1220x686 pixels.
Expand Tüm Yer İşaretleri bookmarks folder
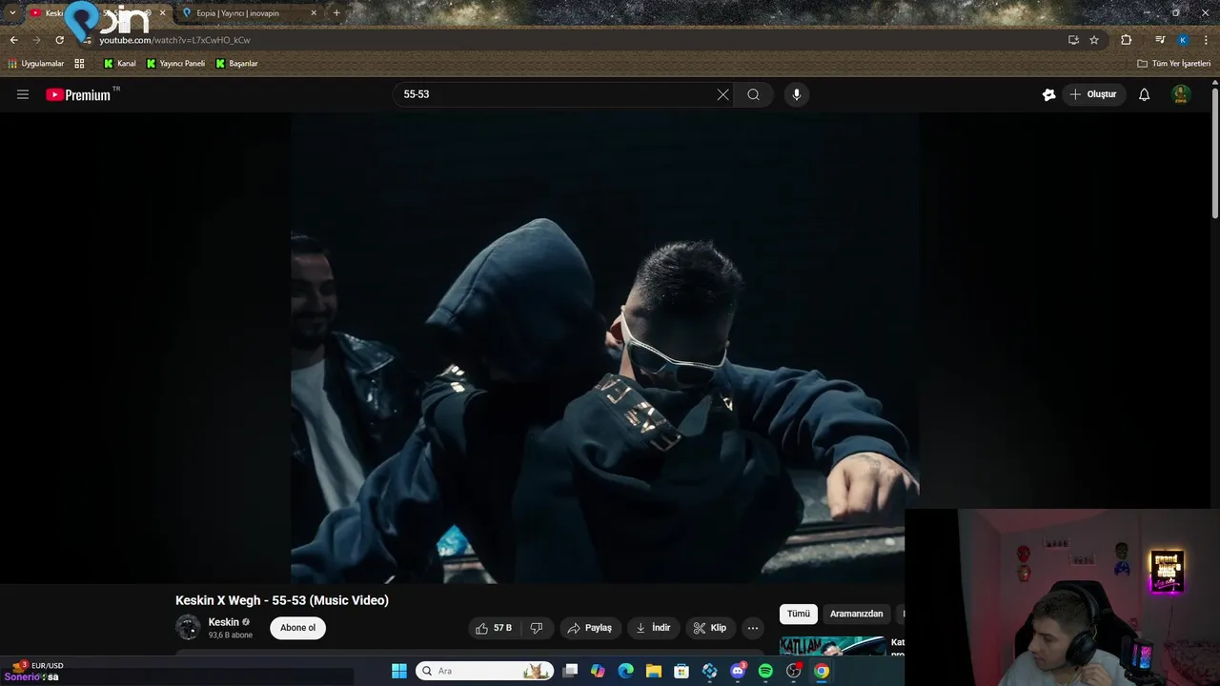click(x=1173, y=64)
